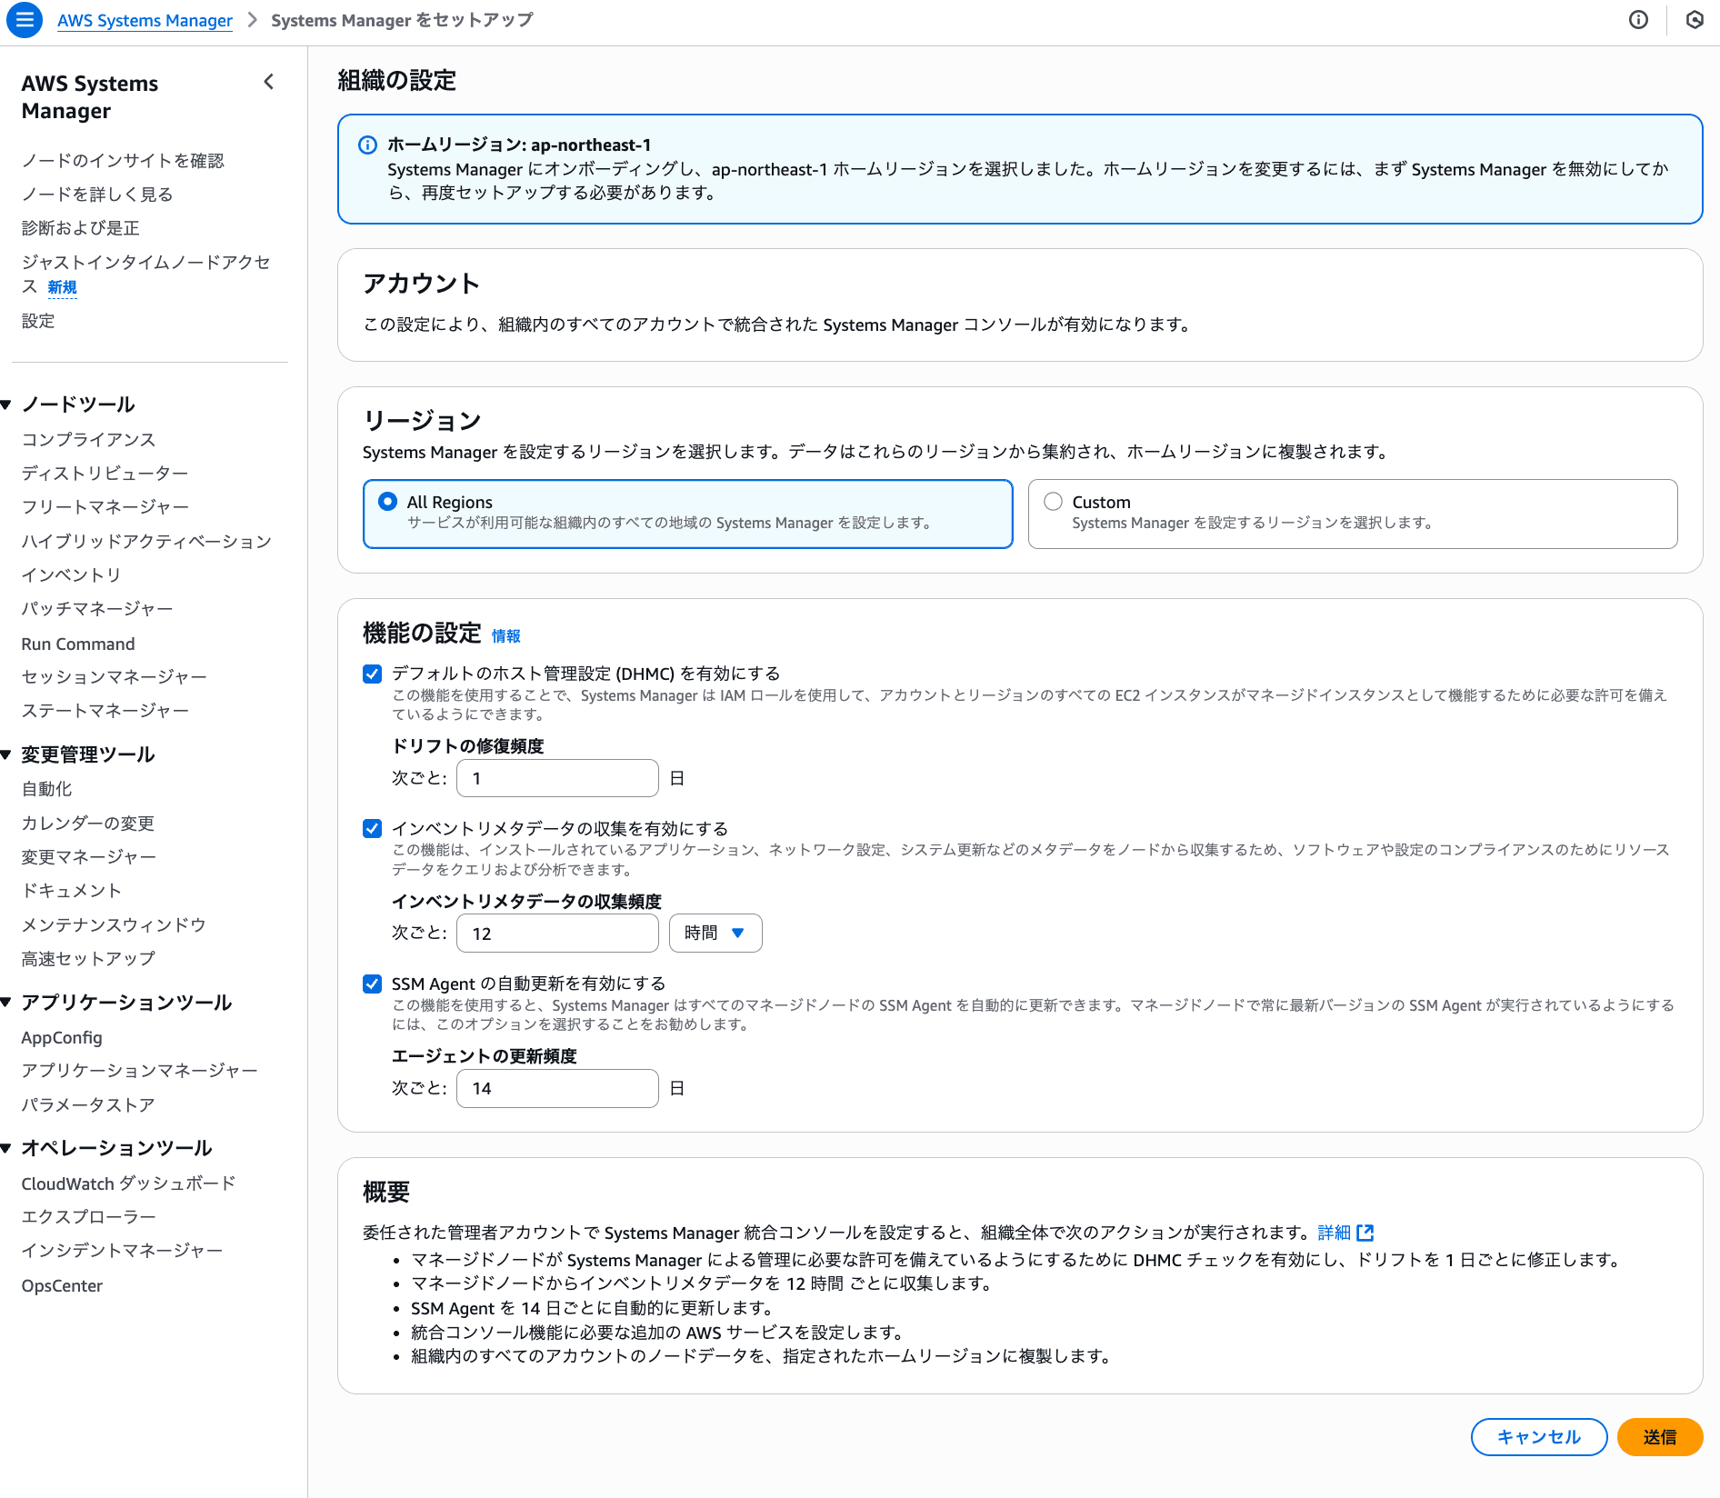The width and height of the screenshot is (1720, 1498).
Task: Open the 詳細 link in 概要
Action: click(x=1334, y=1233)
